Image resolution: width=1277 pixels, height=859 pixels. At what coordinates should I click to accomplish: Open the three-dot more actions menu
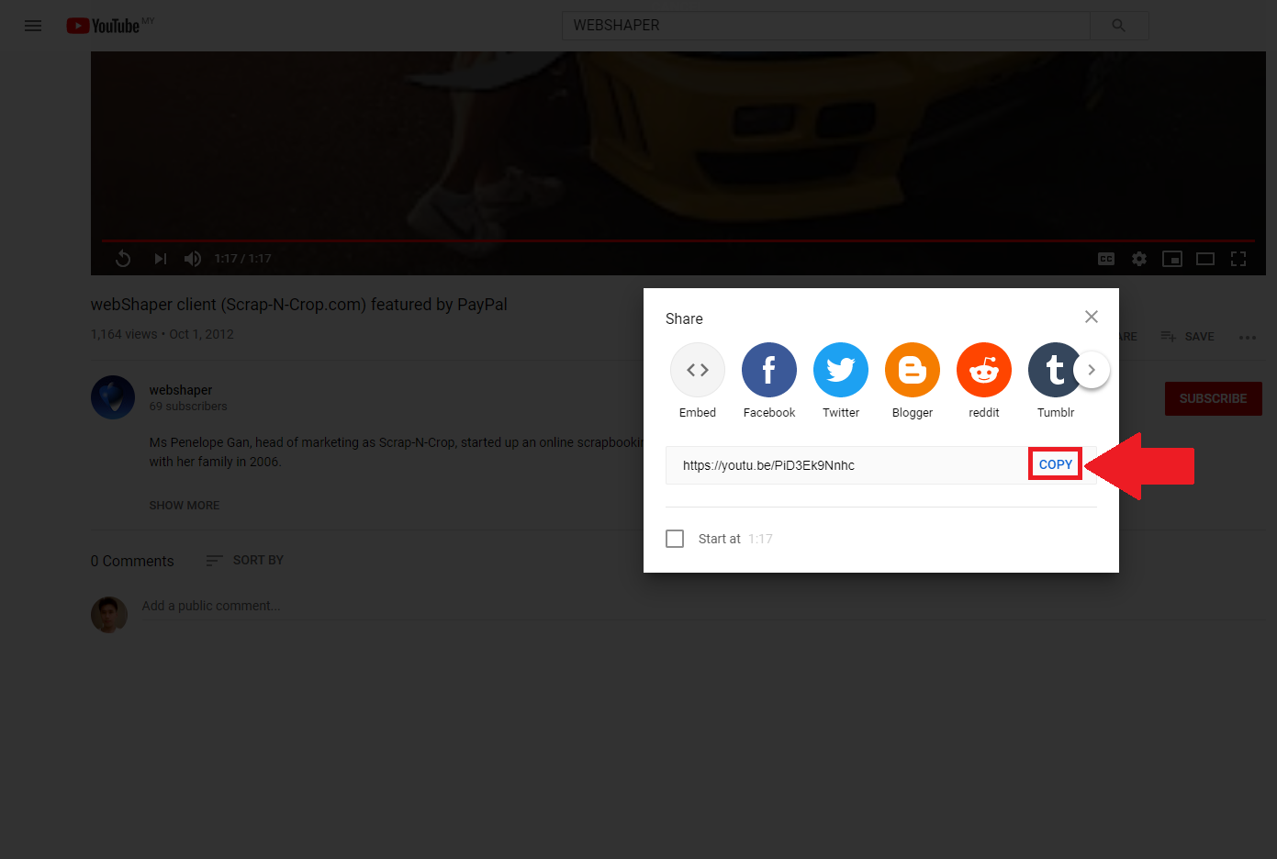(1248, 338)
